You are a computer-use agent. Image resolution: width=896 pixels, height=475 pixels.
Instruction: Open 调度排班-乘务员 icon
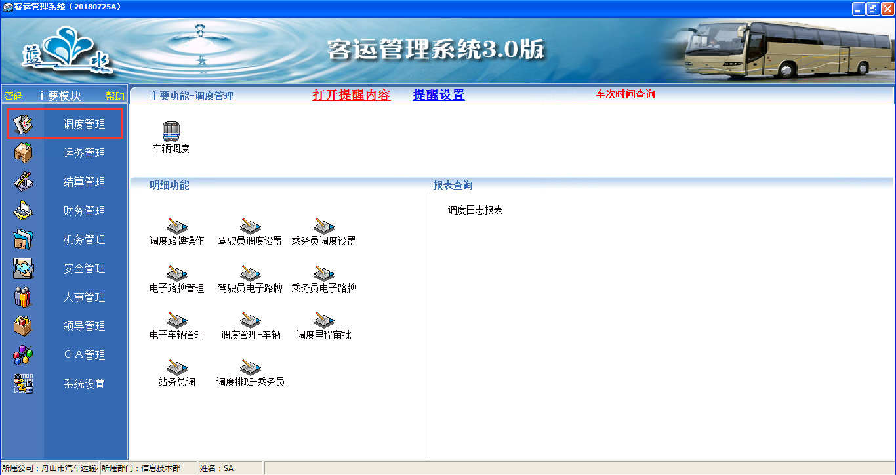click(x=251, y=367)
